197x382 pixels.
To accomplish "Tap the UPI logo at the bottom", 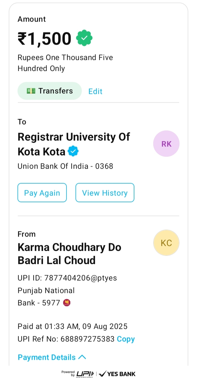I will (x=85, y=374).
